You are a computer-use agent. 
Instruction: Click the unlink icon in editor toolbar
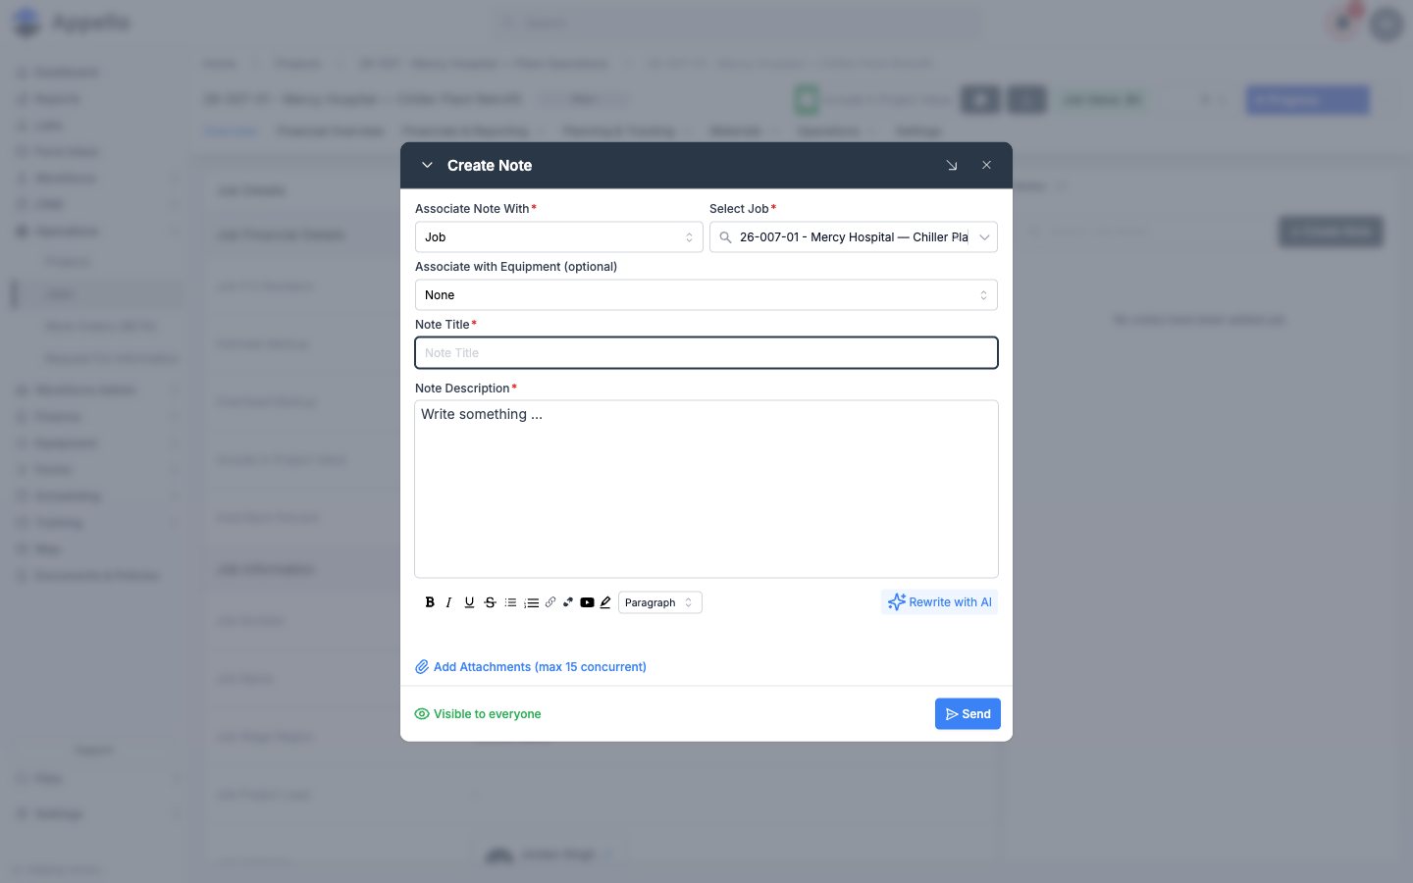(x=568, y=602)
